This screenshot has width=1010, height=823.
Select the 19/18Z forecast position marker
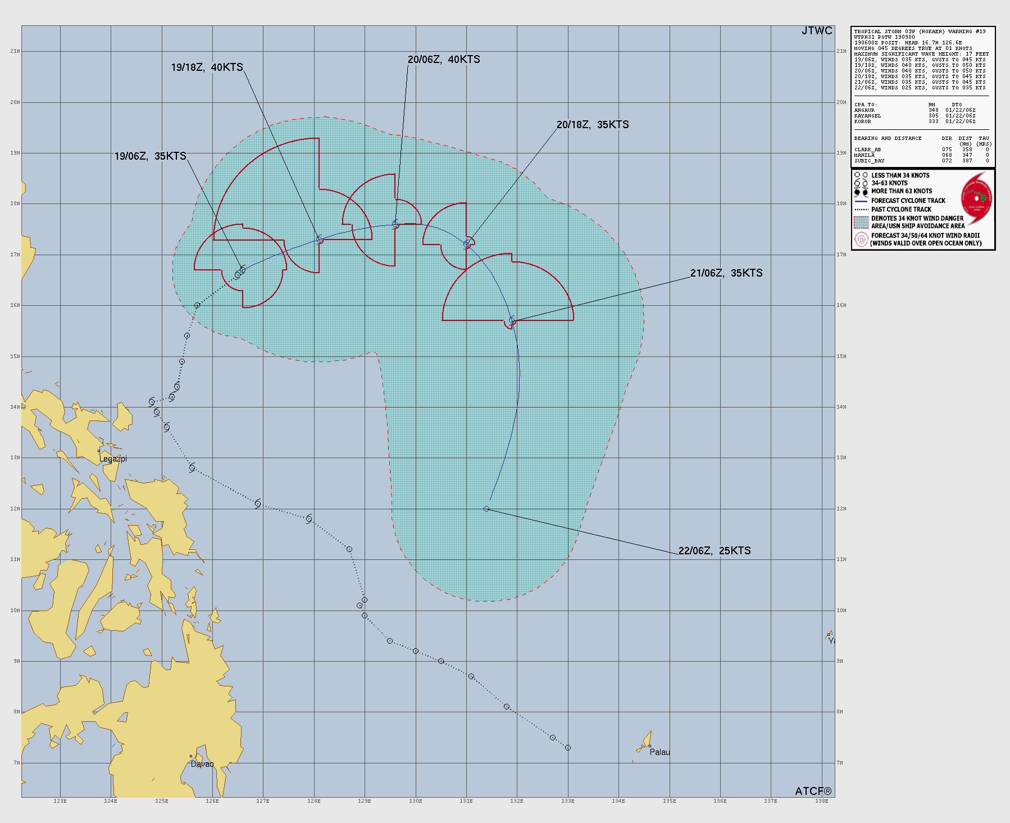click(320, 239)
